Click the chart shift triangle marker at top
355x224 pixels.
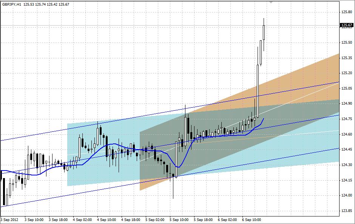tap(270, 2)
